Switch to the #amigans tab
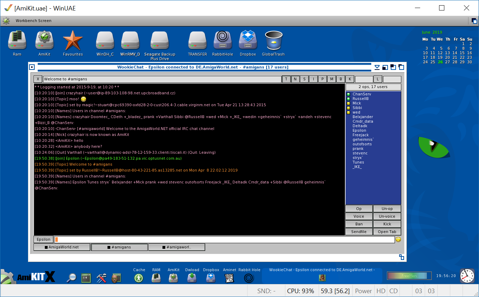Viewport: 479px width, 297px height. [x=119, y=247]
